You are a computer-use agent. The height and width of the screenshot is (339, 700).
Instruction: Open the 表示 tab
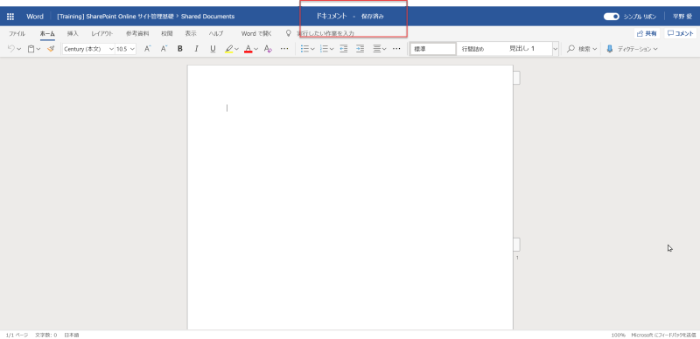(x=191, y=33)
